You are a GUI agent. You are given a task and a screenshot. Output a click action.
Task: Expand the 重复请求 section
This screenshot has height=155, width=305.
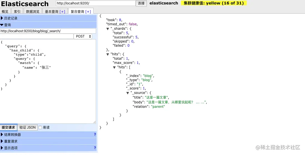(48, 141)
